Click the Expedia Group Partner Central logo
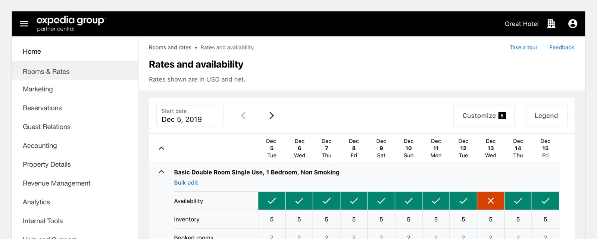Viewport: 597px width, 239px height. [x=71, y=23]
